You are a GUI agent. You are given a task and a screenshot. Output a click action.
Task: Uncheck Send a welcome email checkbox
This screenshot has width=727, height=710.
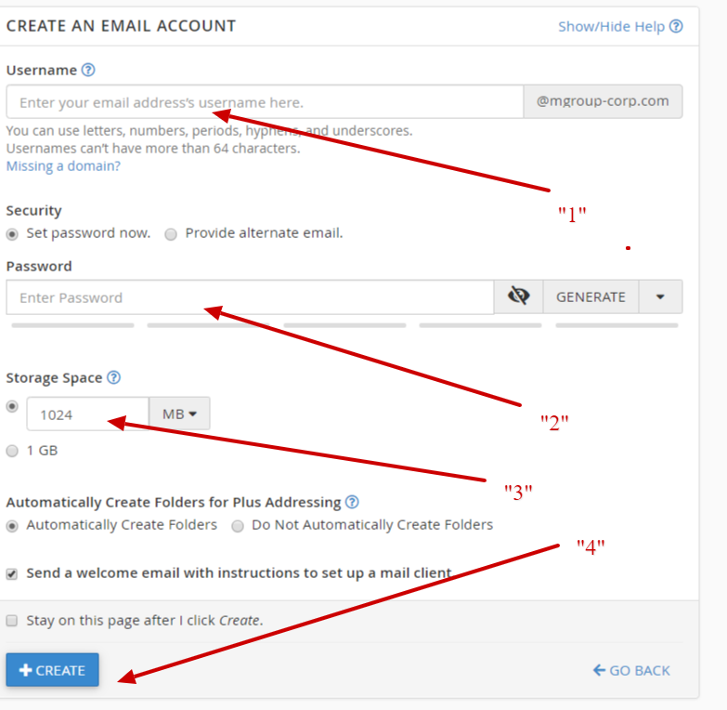pyautogui.click(x=12, y=574)
